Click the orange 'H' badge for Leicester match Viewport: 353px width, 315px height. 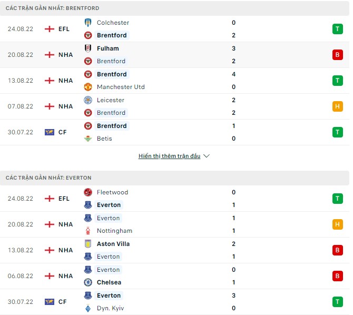point(338,106)
